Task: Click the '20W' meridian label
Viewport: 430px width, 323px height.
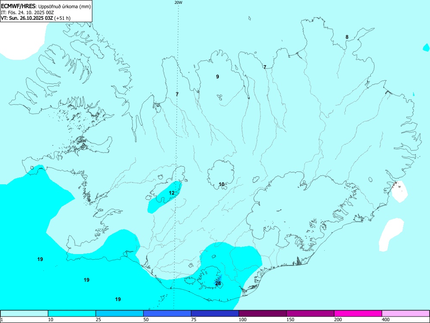Action: click(x=178, y=3)
